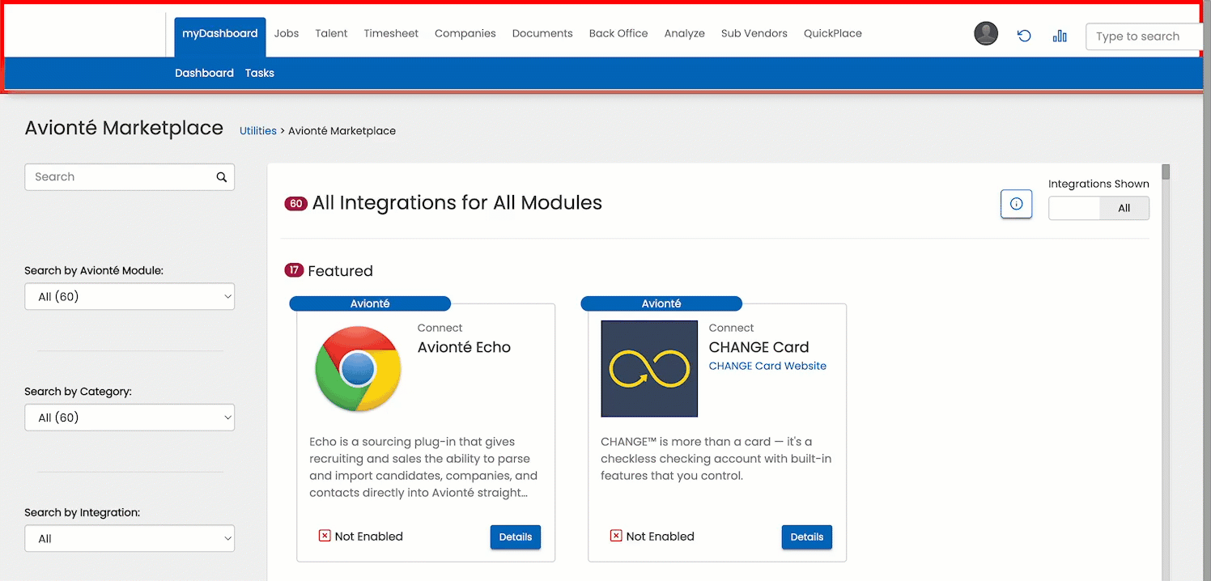Click the refresh history icon

click(x=1024, y=36)
